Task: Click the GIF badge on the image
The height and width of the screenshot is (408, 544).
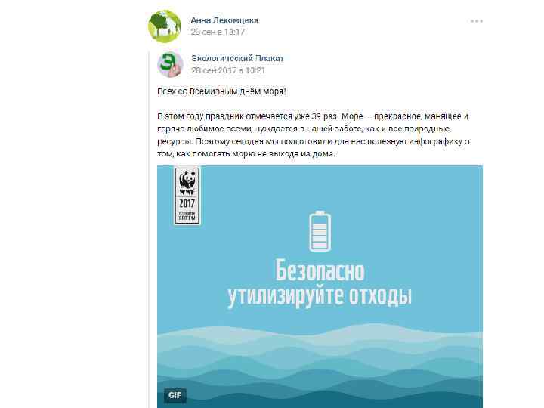Action: pyautogui.click(x=175, y=395)
